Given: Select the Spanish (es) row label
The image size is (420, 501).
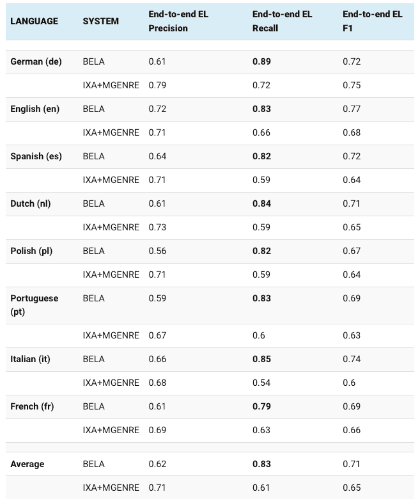Looking at the screenshot, I should 36,156.
